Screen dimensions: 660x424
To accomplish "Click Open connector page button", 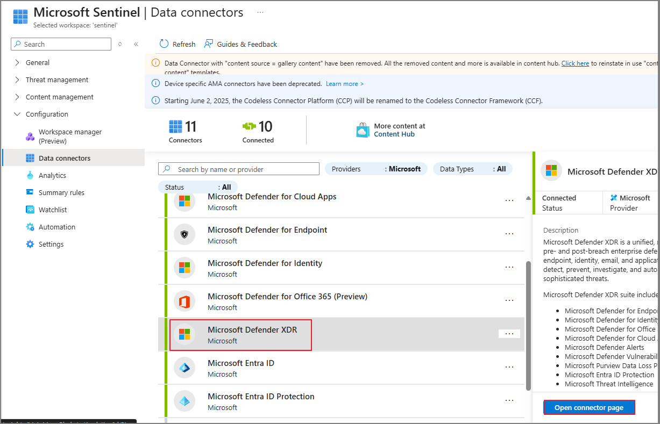I will pyautogui.click(x=589, y=407).
